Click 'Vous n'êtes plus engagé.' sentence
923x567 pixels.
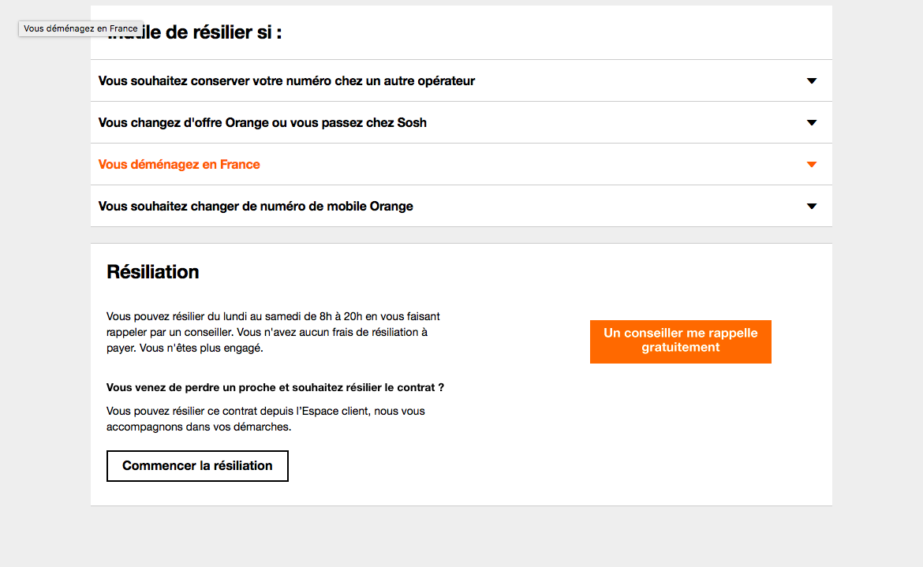coord(201,348)
